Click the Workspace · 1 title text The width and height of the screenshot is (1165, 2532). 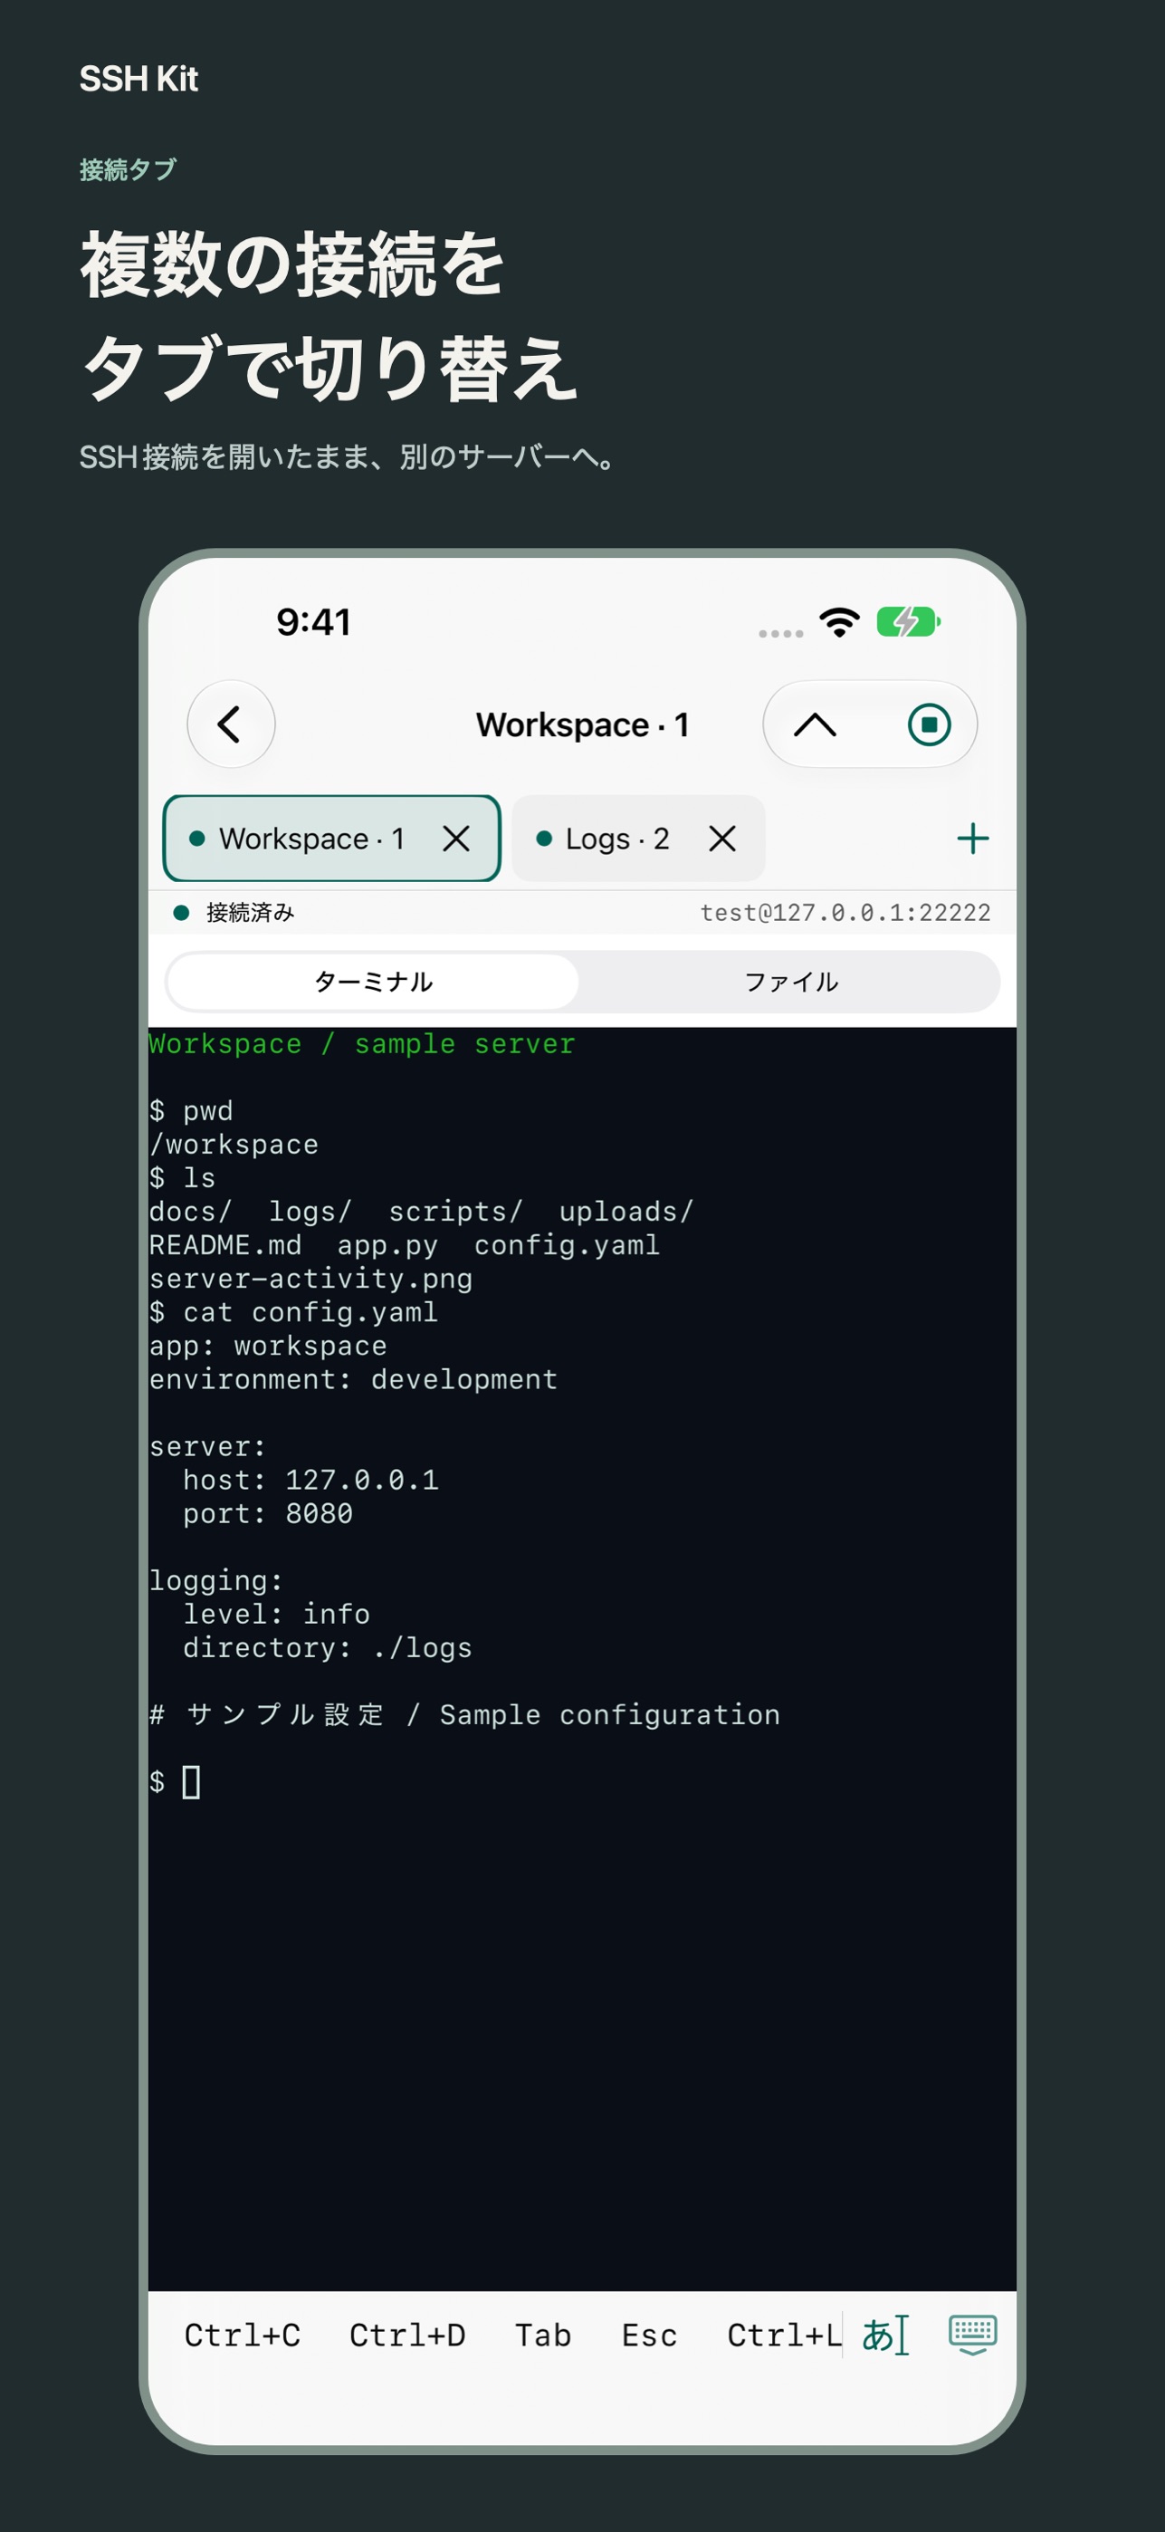pyautogui.click(x=583, y=724)
